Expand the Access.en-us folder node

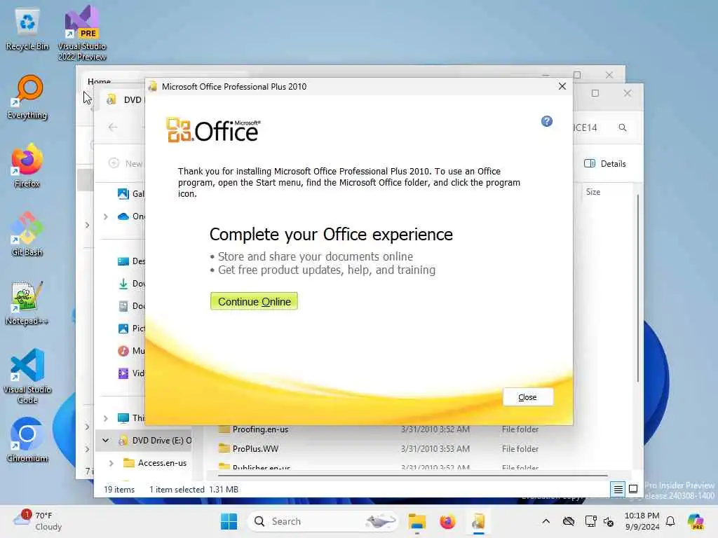pyautogui.click(x=111, y=463)
